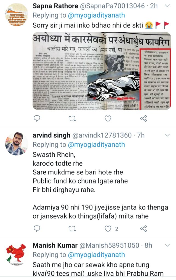
Task: Open arvind singh's profile avatar
Action: (16, 144)
